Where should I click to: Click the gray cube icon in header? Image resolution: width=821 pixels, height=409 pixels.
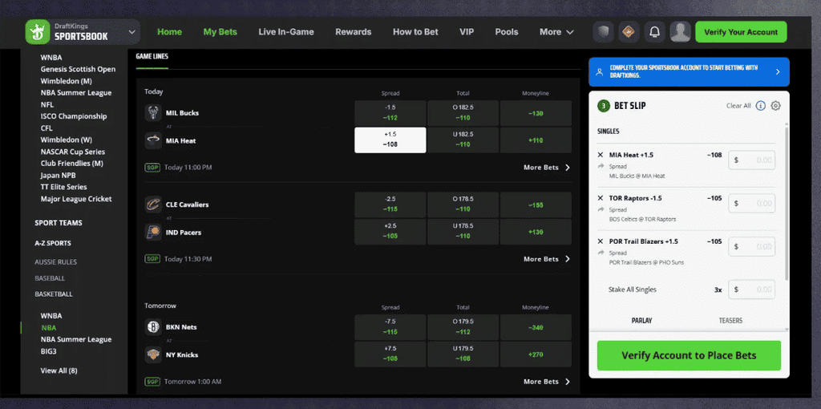click(603, 32)
